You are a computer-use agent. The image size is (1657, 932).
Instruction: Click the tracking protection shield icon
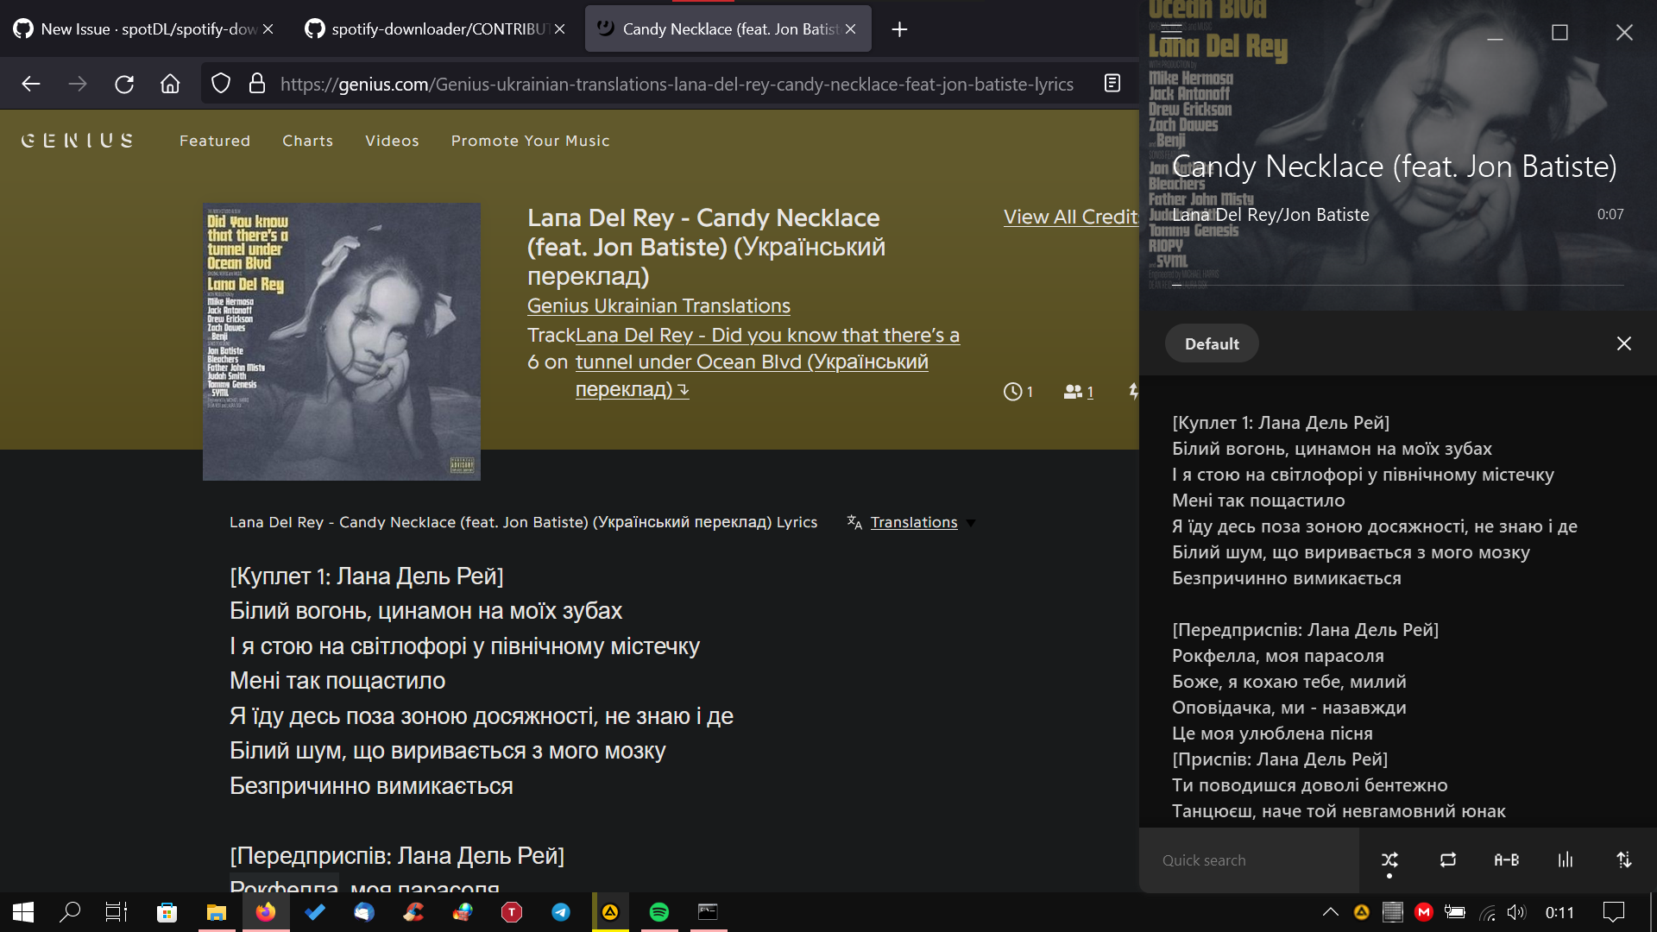(x=221, y=84)
